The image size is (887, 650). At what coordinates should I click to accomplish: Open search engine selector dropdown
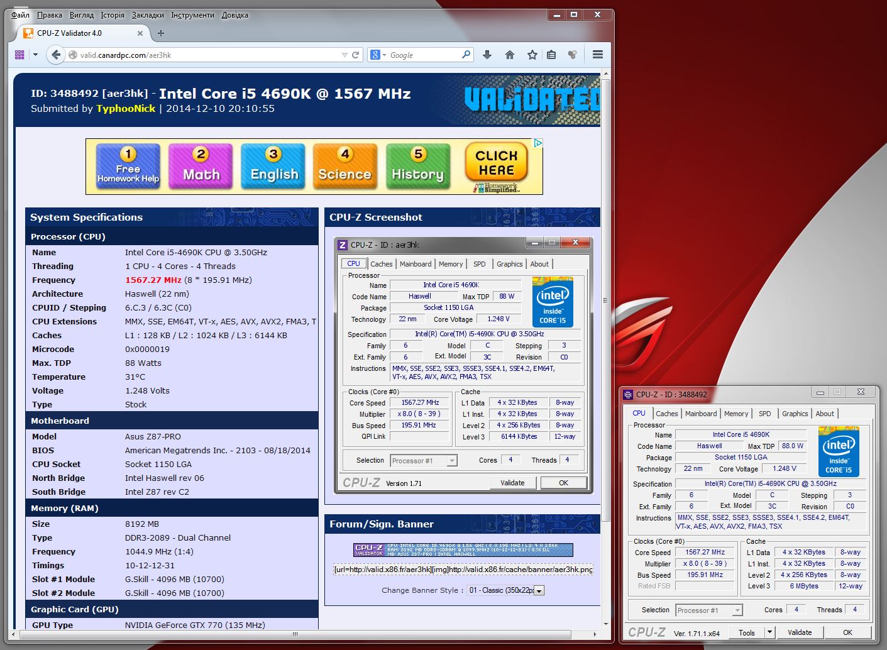click(384, 55)
